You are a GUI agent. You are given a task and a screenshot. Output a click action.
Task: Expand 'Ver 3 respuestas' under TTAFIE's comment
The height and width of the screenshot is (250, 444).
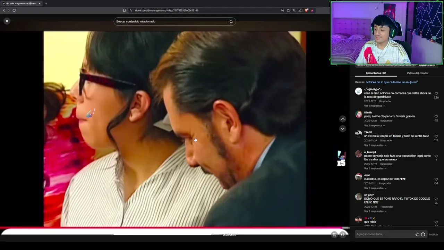pyautogui.click(x=375, y=145)
